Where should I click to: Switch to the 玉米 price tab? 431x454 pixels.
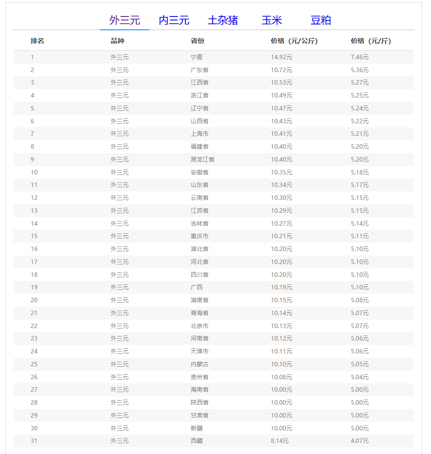tap(272, 20)
